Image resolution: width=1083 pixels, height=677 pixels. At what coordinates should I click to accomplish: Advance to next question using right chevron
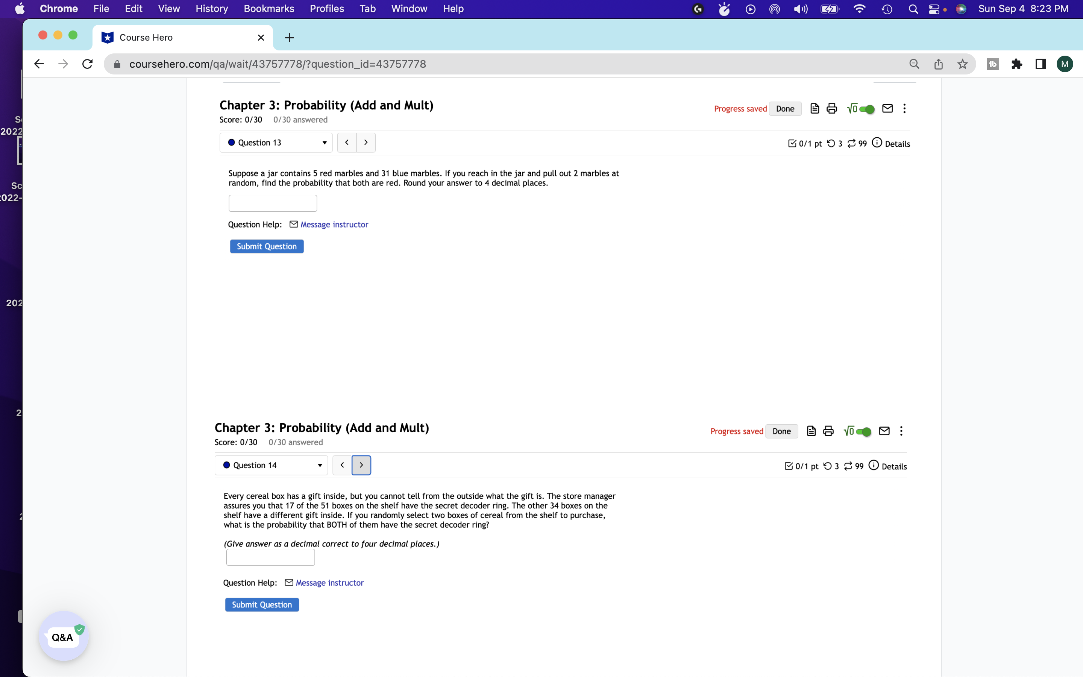[x=366, y=143]
